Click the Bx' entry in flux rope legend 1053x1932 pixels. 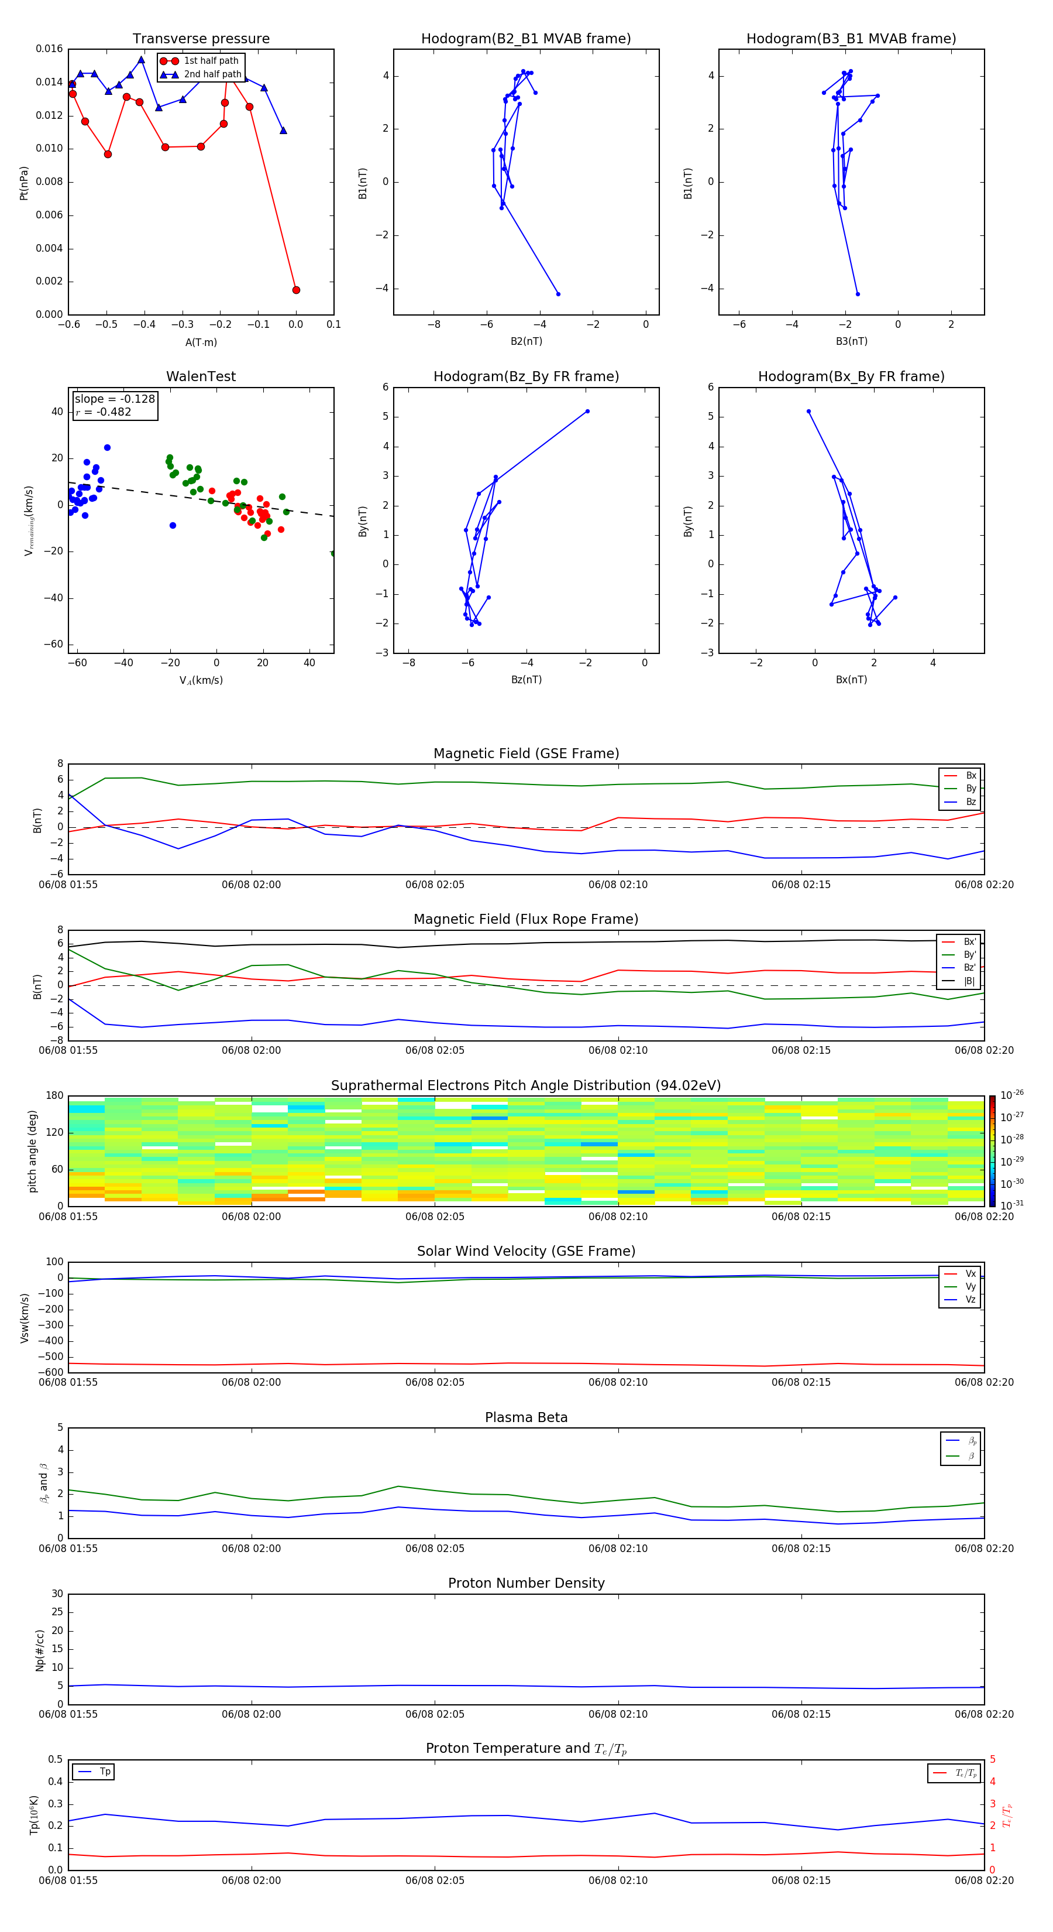[970, 942]
